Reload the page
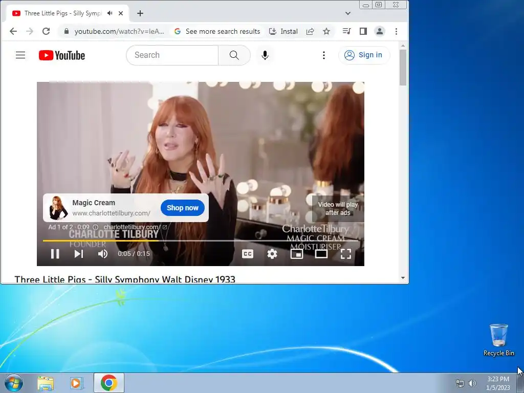 [x=46, y=31]
